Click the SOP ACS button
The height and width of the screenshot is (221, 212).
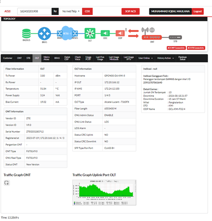coord(130,11)
